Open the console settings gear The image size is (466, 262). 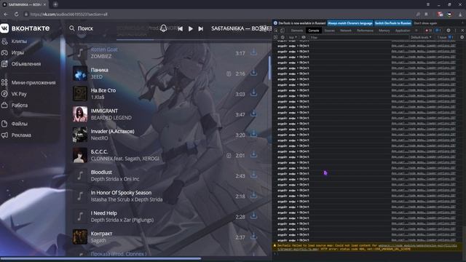click(462, 37)
